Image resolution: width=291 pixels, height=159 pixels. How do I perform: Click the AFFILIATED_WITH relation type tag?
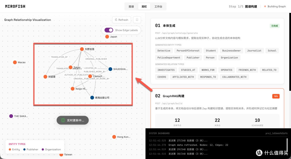183,77
